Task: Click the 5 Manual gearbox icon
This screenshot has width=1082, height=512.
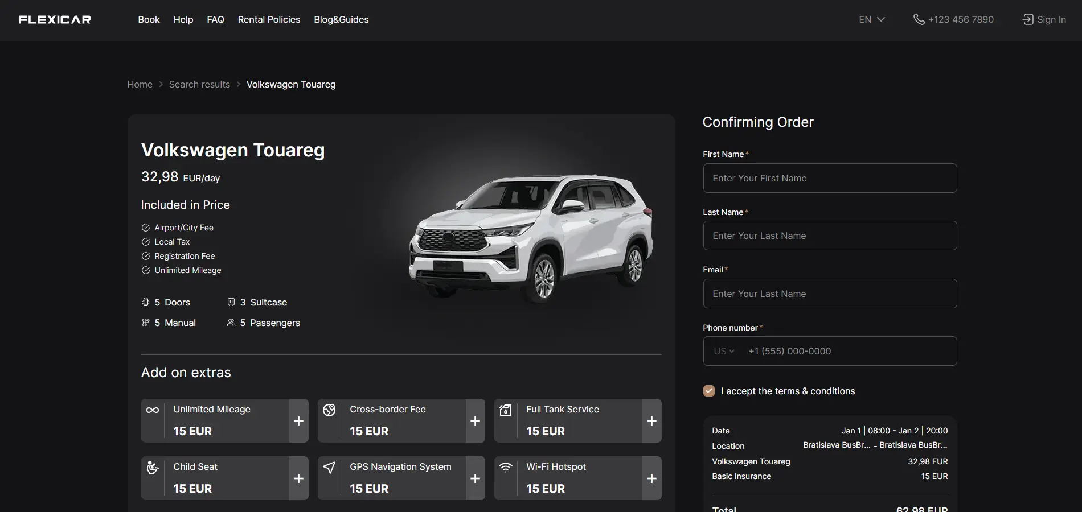Action: tap(146, 323)
